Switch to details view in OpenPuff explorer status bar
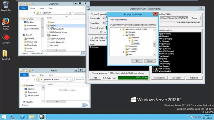 coord(83,53)
